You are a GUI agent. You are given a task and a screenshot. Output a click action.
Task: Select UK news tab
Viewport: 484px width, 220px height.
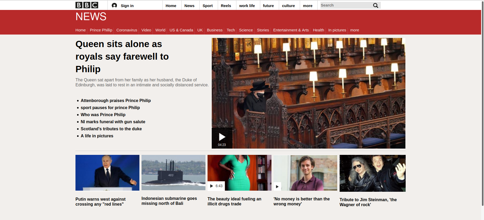pyautogui.click(x=200, y=30)
